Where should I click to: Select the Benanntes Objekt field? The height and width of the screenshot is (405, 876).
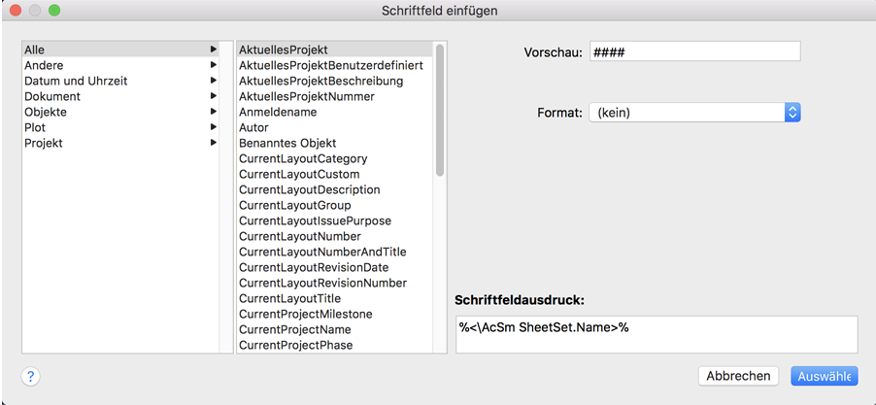coord(287,143)
